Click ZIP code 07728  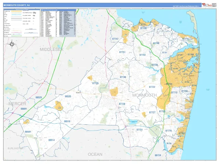click(x=122, y=104)
